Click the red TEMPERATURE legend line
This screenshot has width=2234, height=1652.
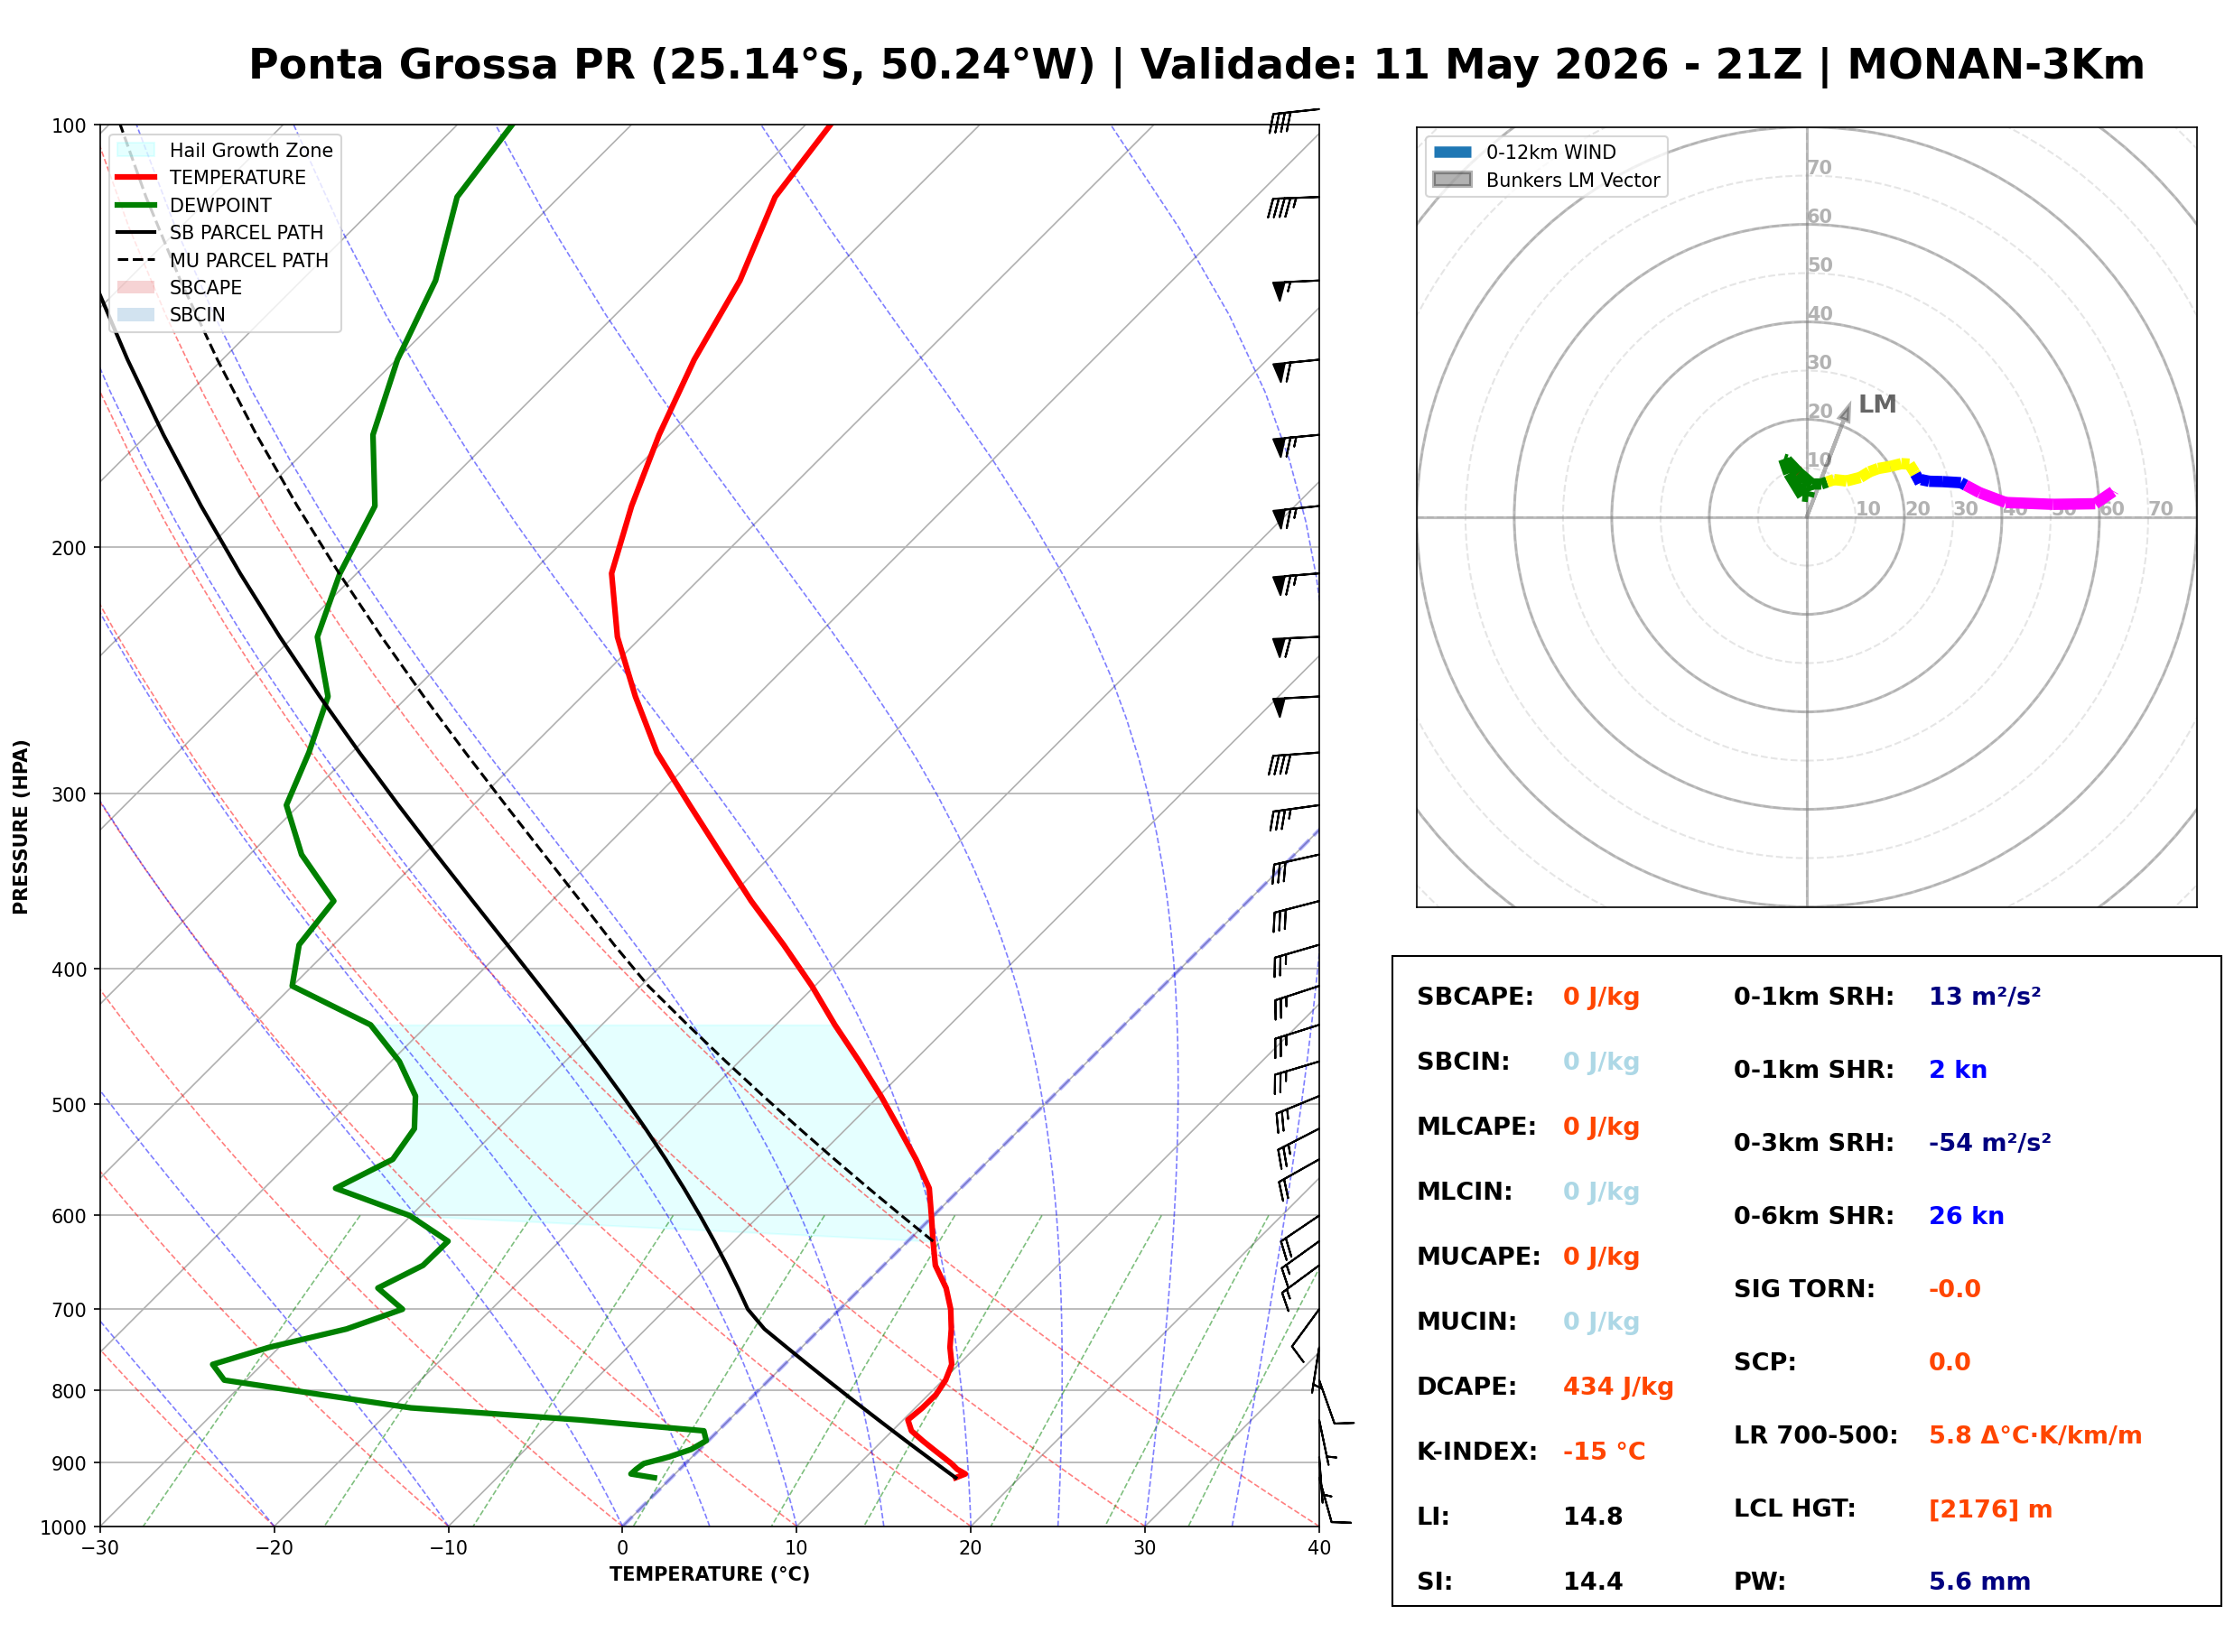[x=136, y=177]
